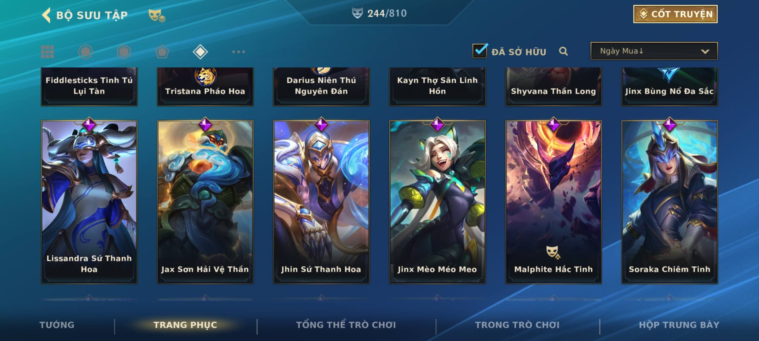759x341 pixels.
Task: Select the diamond rarity filter icon
Action: [x=200, y=52]
